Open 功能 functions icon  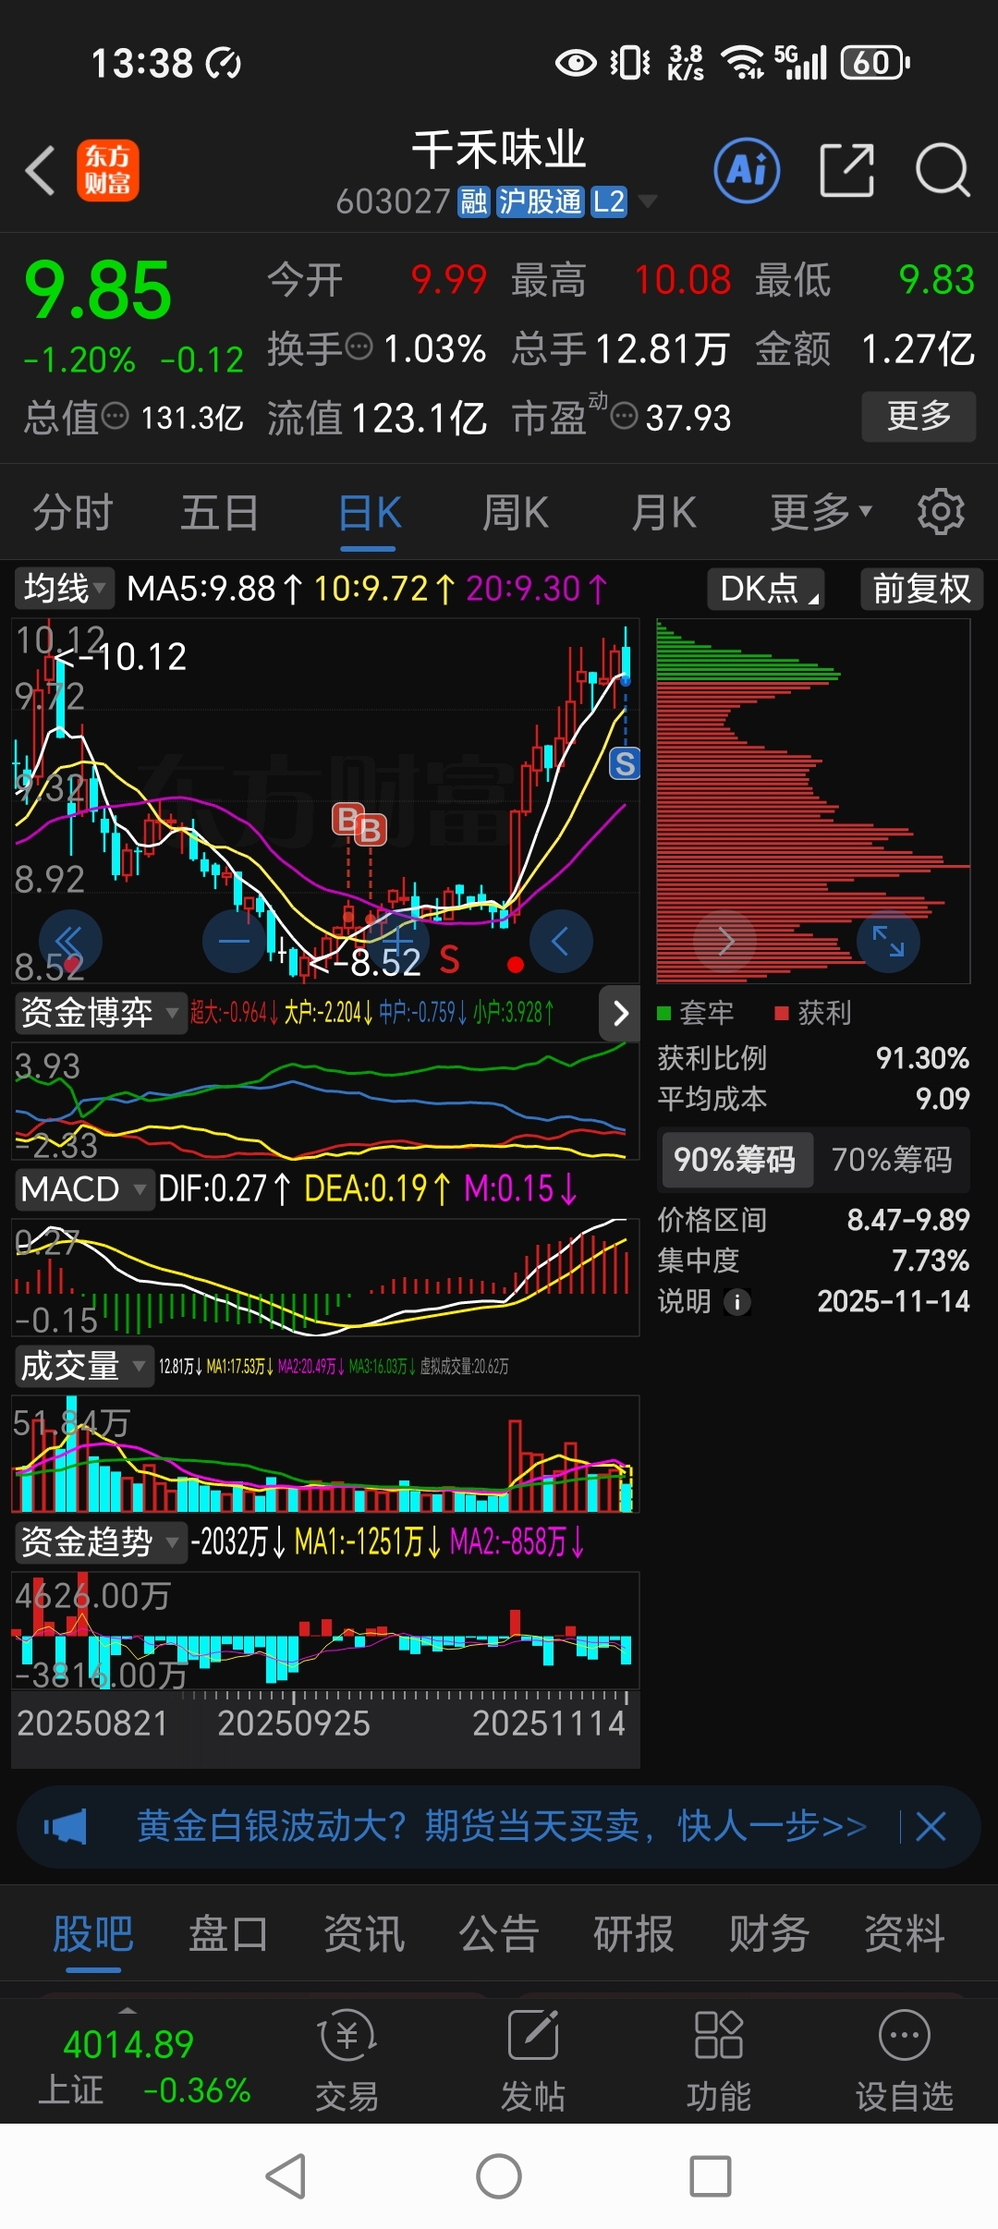(x=719, y=2061)
